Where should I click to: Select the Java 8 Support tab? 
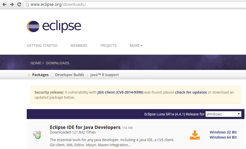tap(104, 75)
